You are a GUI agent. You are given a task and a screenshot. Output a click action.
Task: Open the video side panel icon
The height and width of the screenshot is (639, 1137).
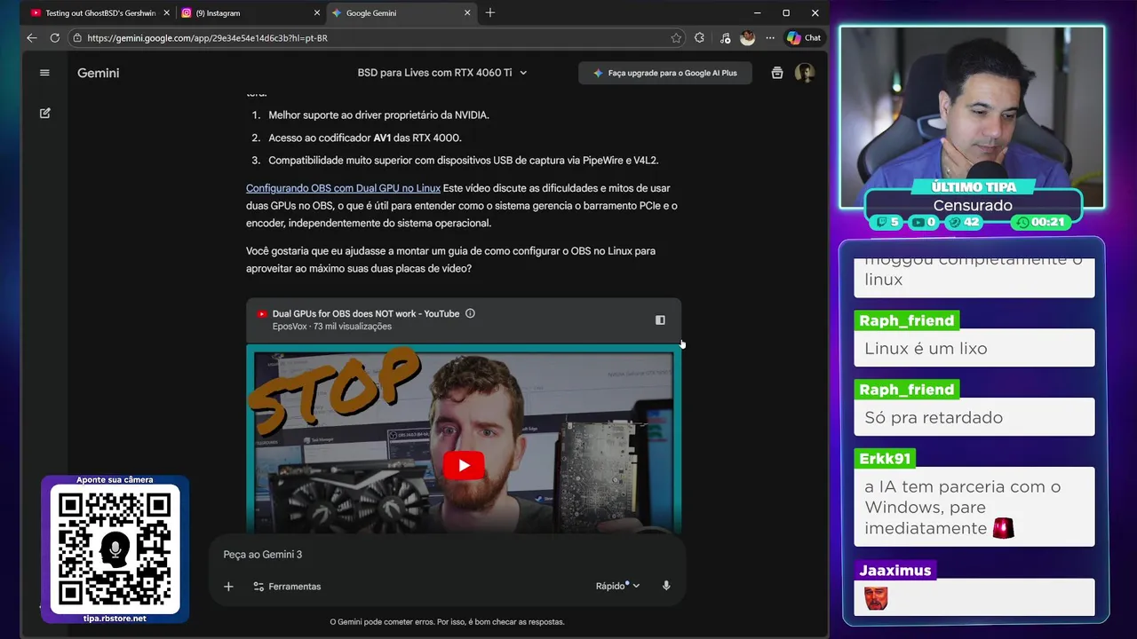(x=660, y=320)
